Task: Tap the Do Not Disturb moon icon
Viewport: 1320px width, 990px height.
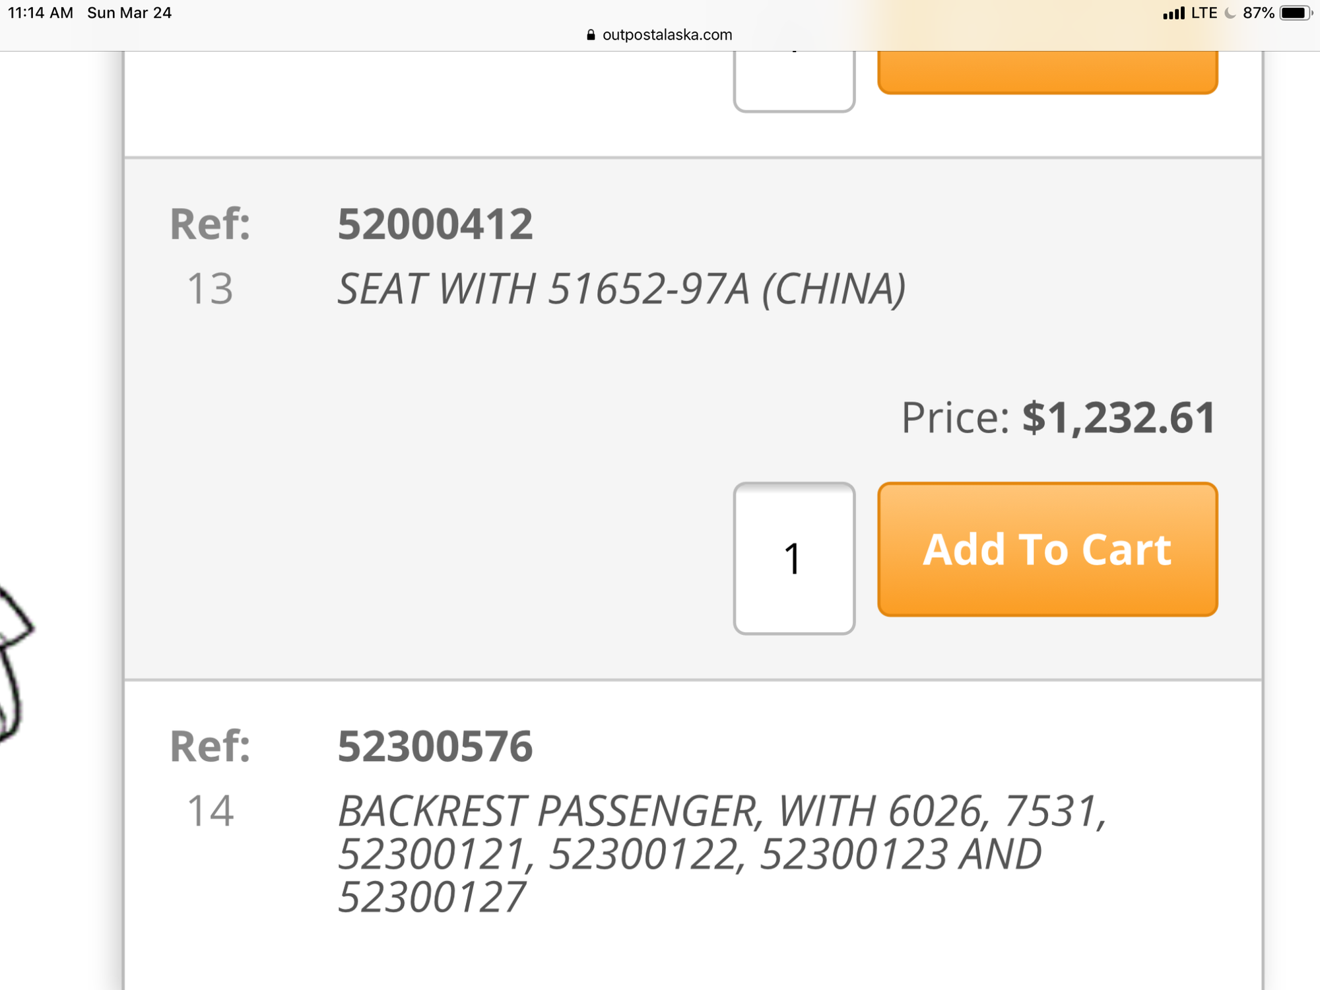Action: (x=1230, y=13)
